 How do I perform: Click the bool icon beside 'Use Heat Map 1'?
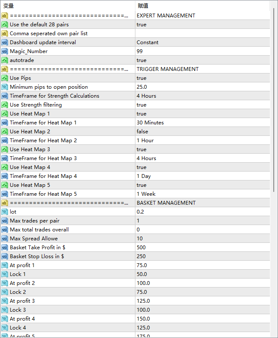point(5,114)
